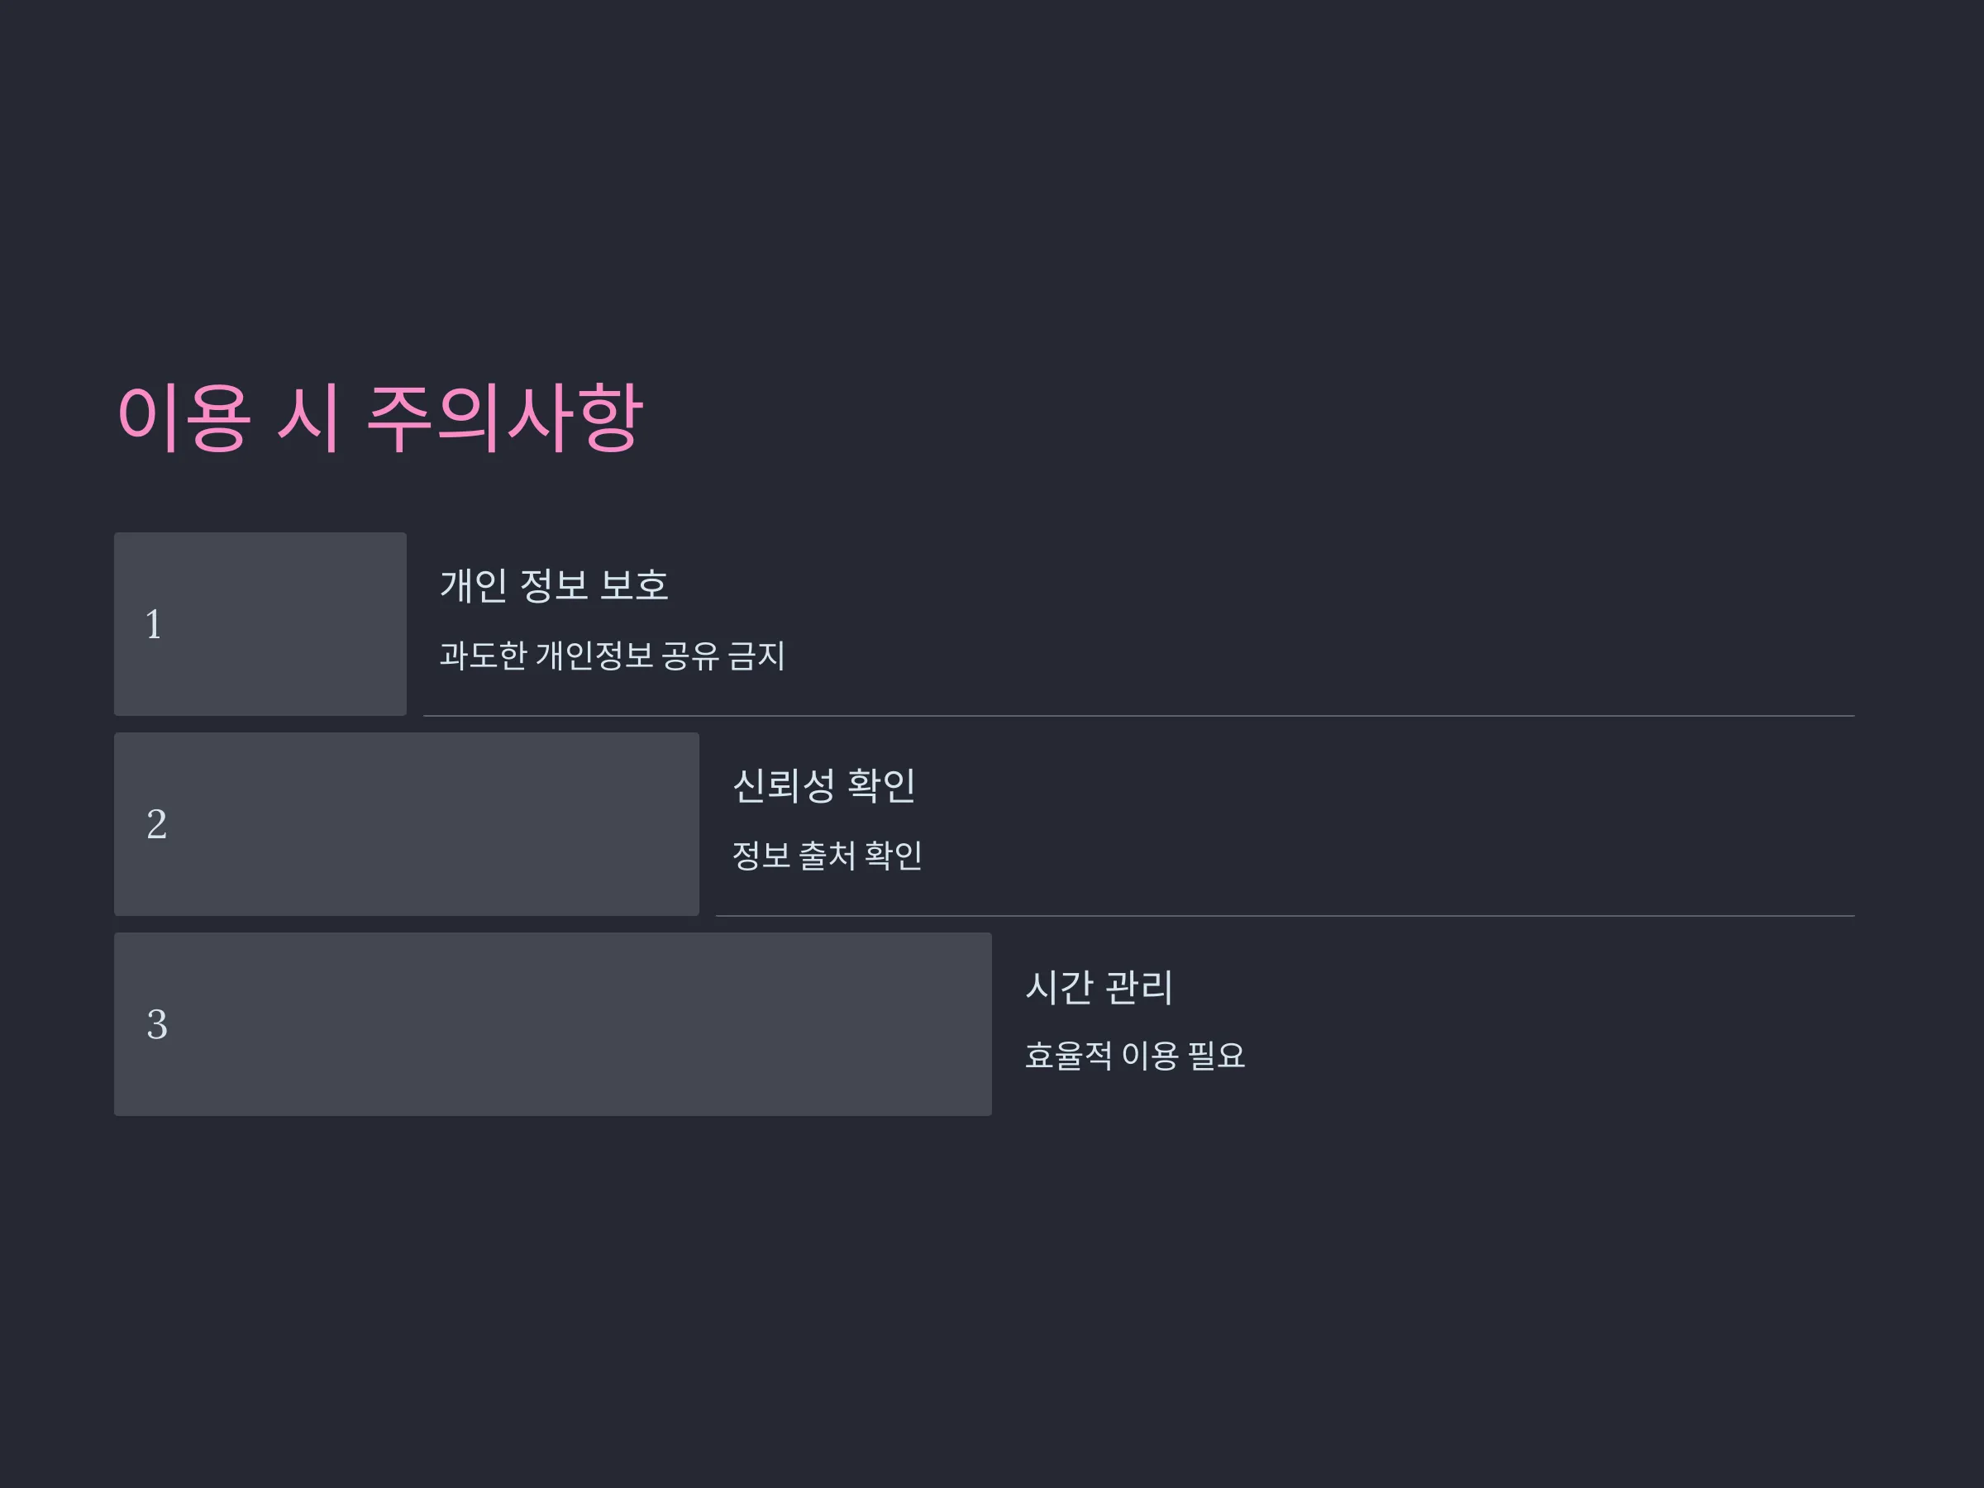
Task: Click the numeral 2 in the second box
Action: 156,824
